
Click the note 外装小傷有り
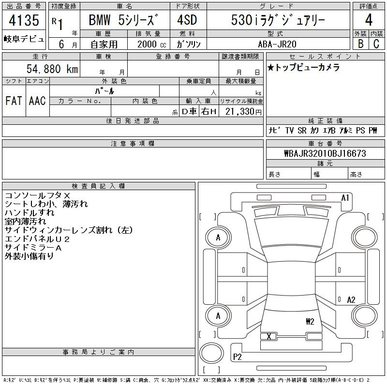(29, 256)
